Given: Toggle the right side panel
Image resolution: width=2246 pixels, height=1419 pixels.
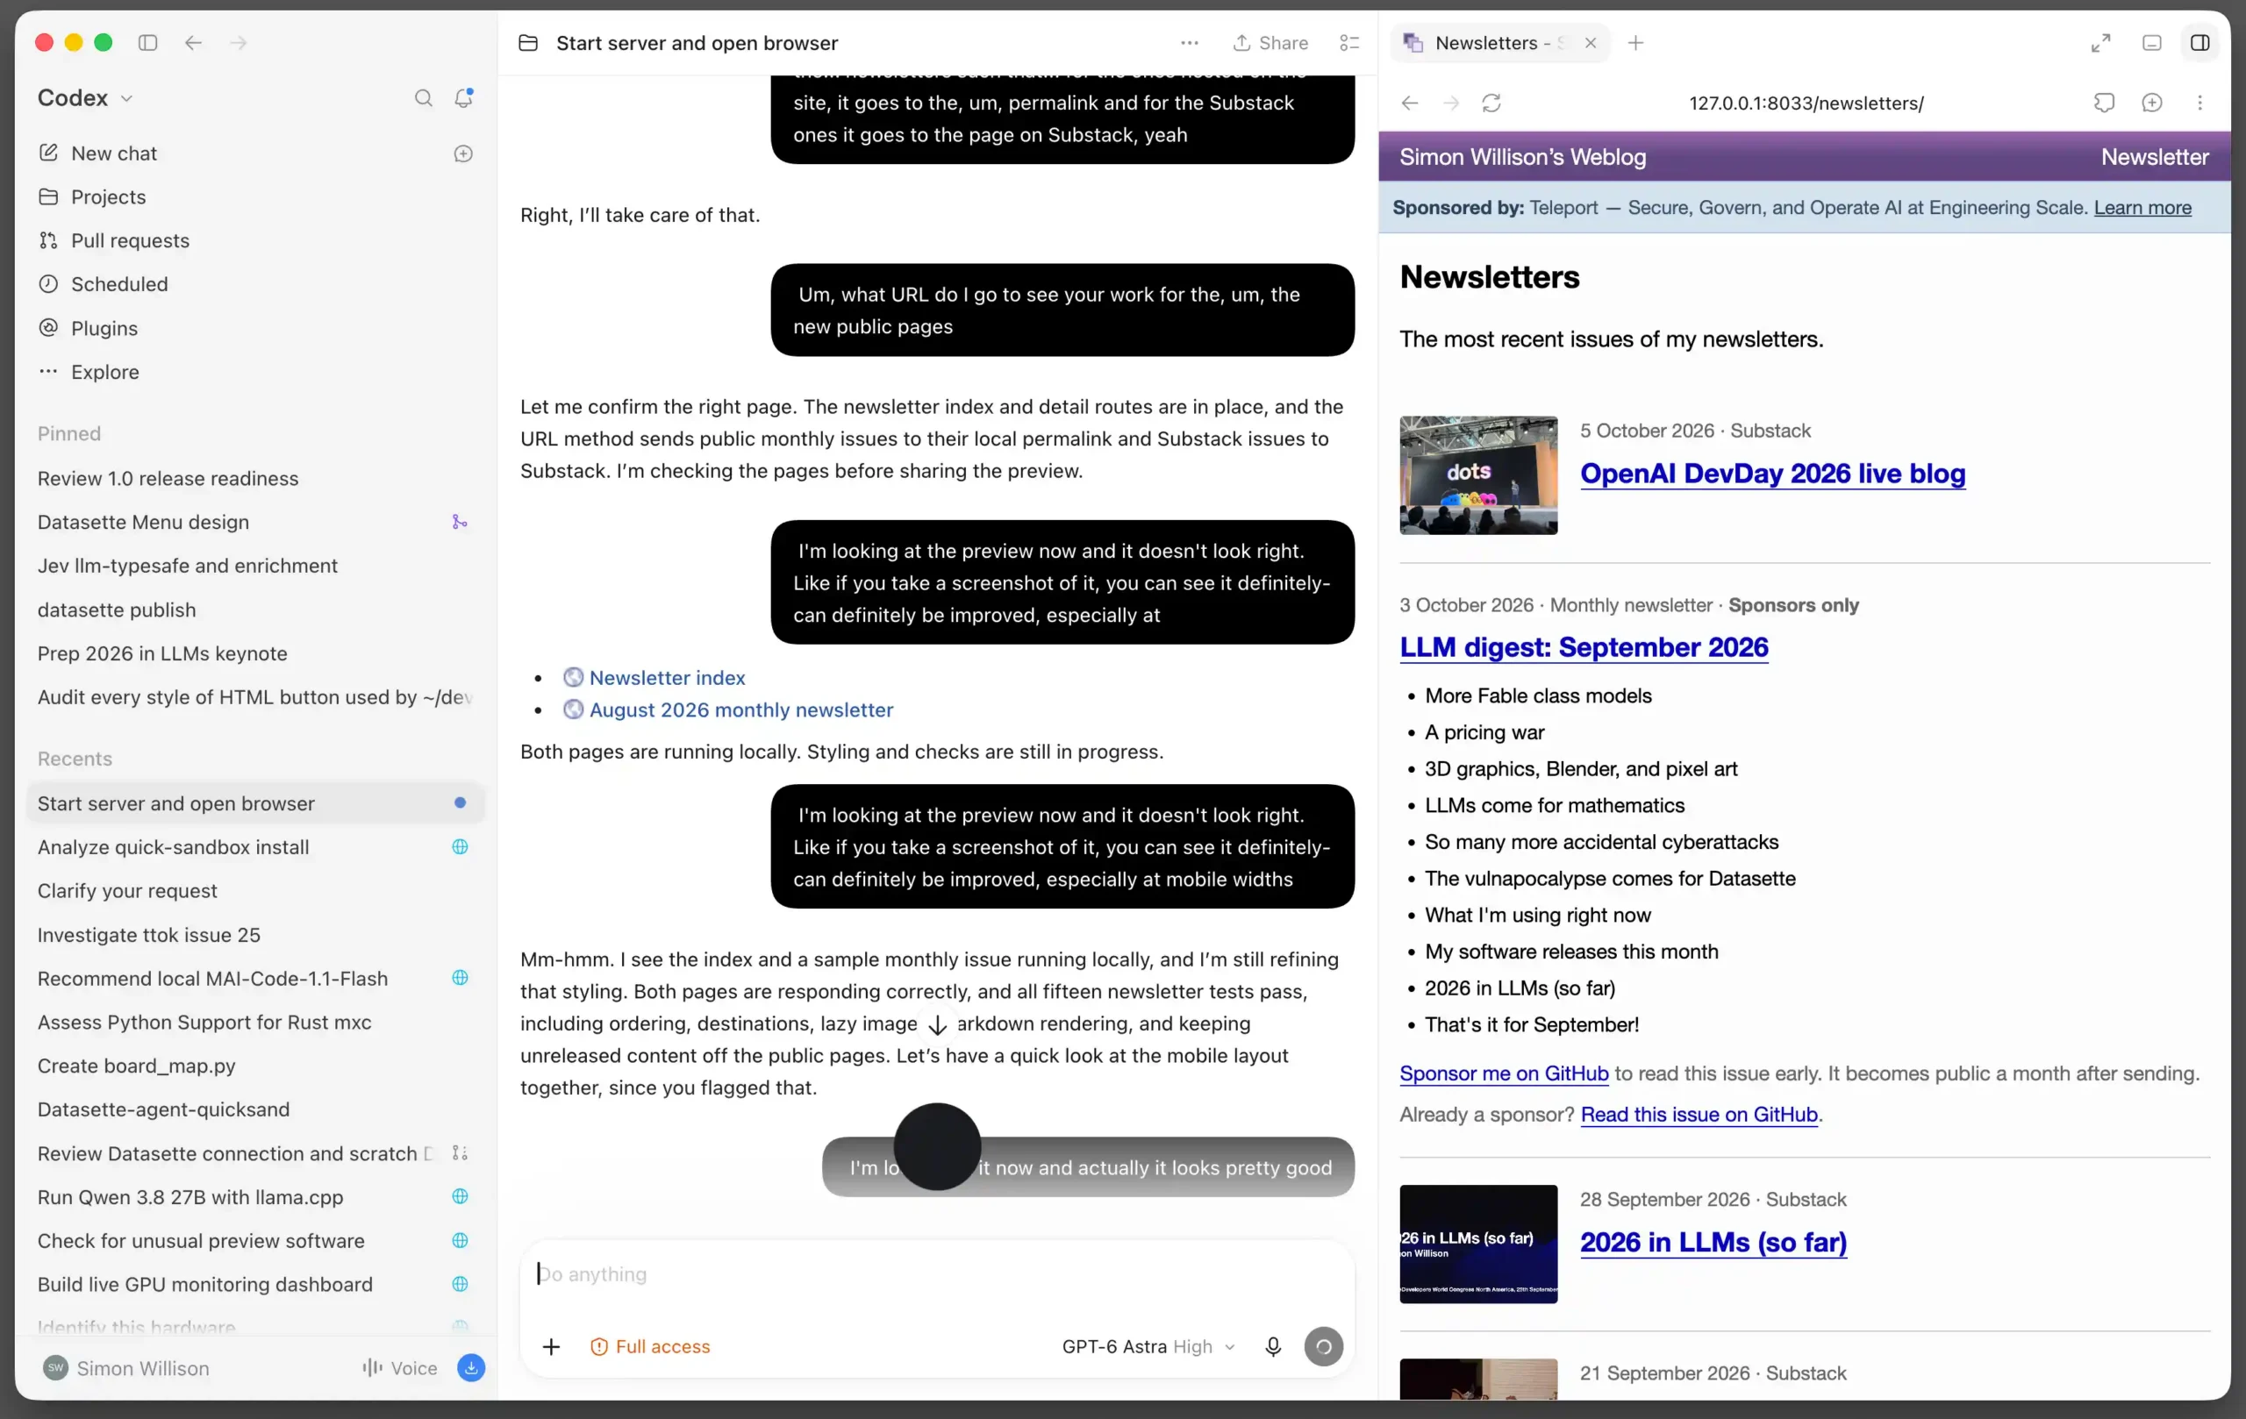Looking at the screenshot, I should click(x=2200, y=43).
